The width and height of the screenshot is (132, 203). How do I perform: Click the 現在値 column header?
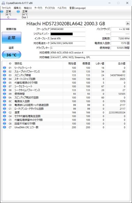tap(70, 64)
